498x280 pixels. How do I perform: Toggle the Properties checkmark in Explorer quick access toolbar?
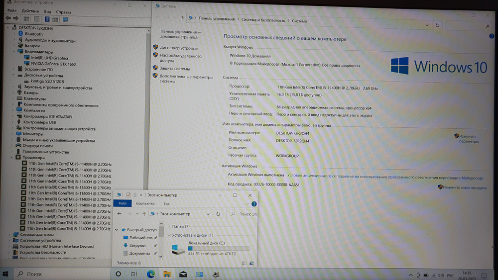pyautogui.click(x=128, y=195)
